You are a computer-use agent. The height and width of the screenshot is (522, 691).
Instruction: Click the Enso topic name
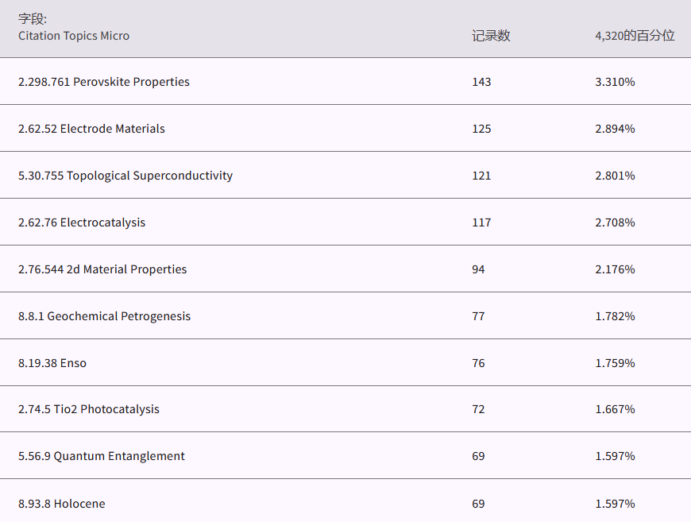(52, 363)
